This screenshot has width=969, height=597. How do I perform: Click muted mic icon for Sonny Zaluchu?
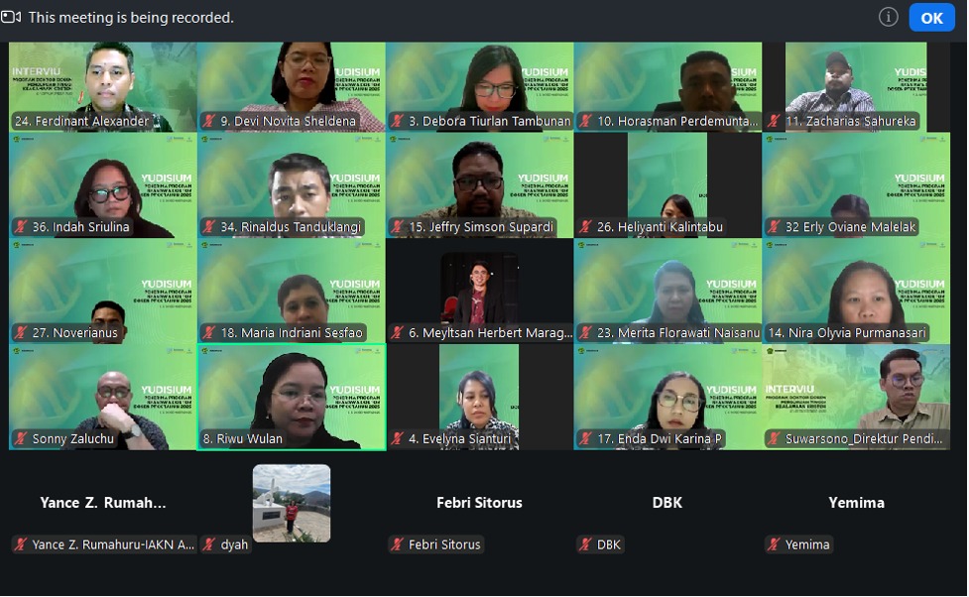tap(22, 438)
